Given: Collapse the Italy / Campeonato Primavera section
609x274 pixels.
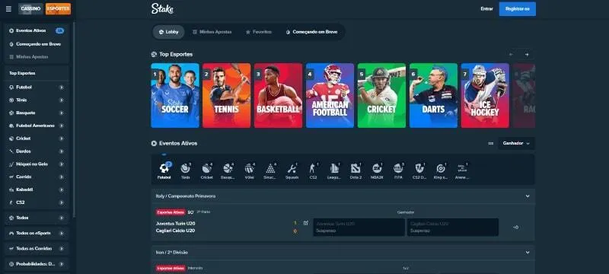Looking at the screenshot, I should pos(528,196).
